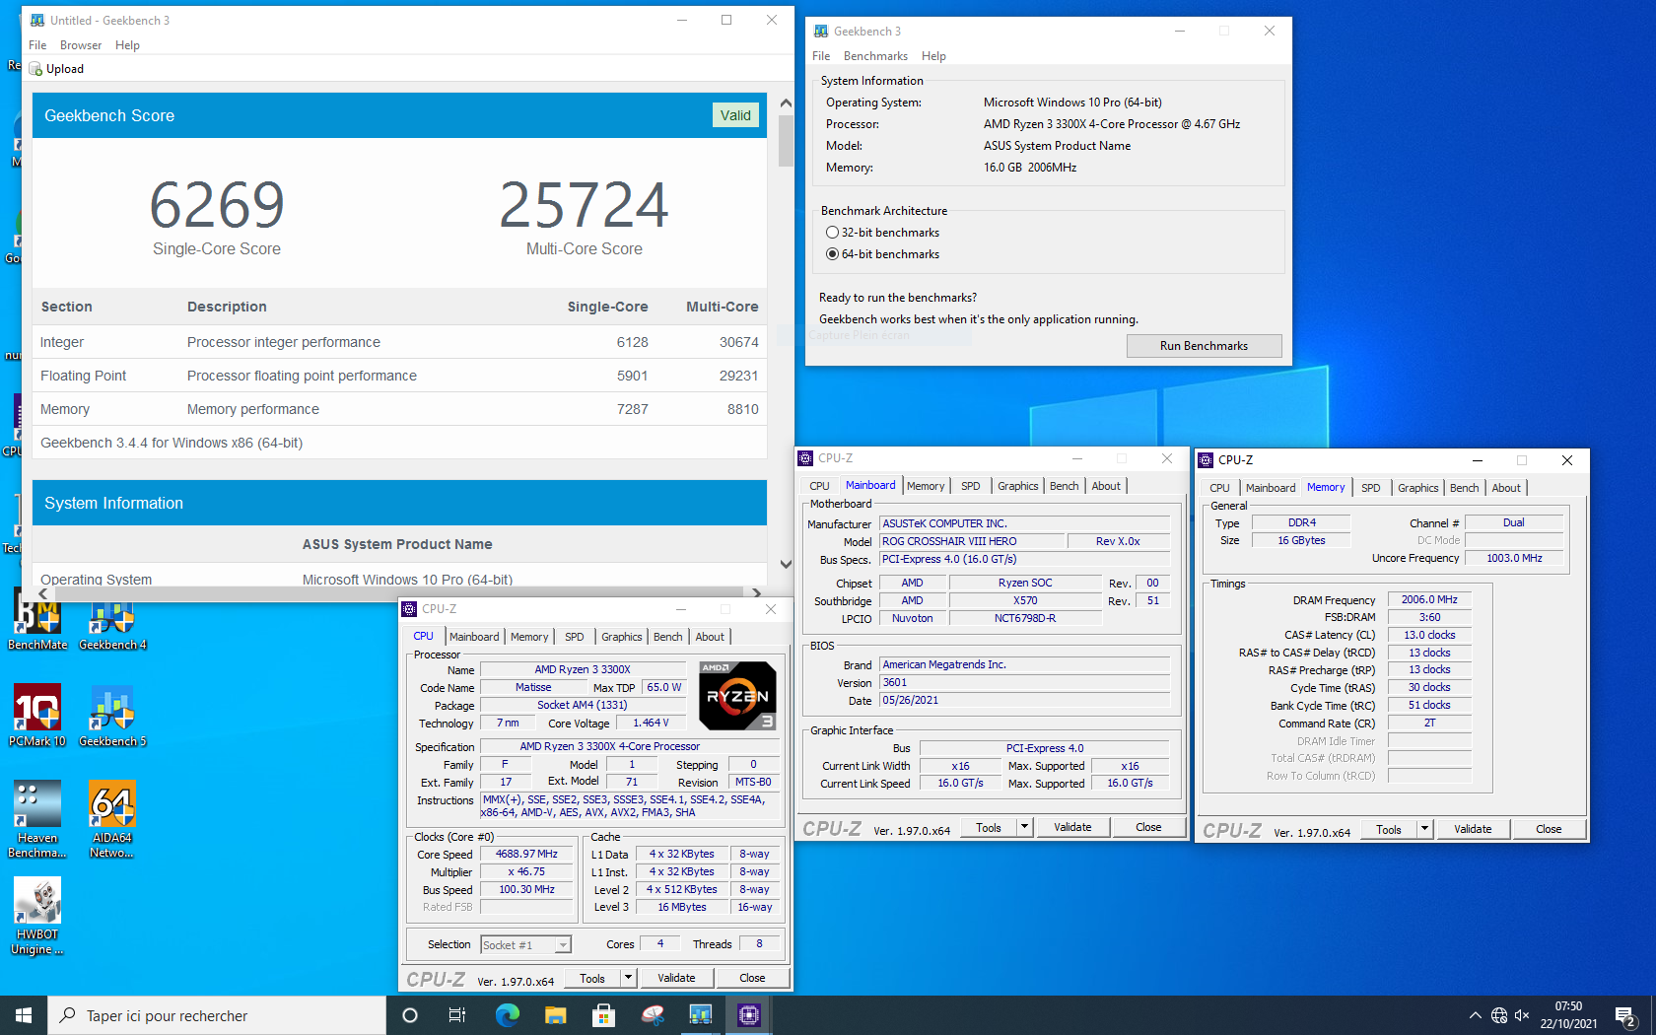
Task: Open the notification center icon
Action: click(x=1625, y=1015)
